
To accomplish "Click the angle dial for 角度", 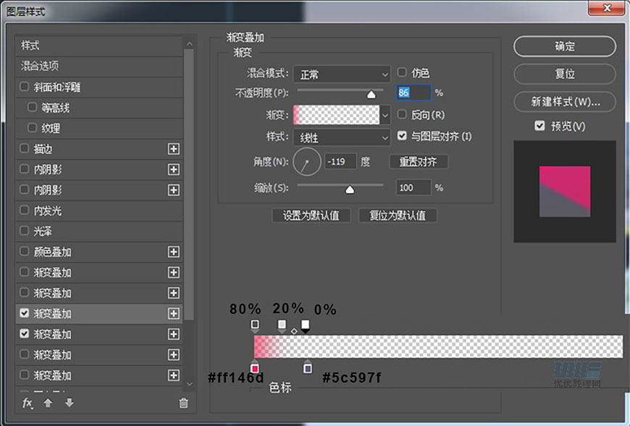I will 306,161.
